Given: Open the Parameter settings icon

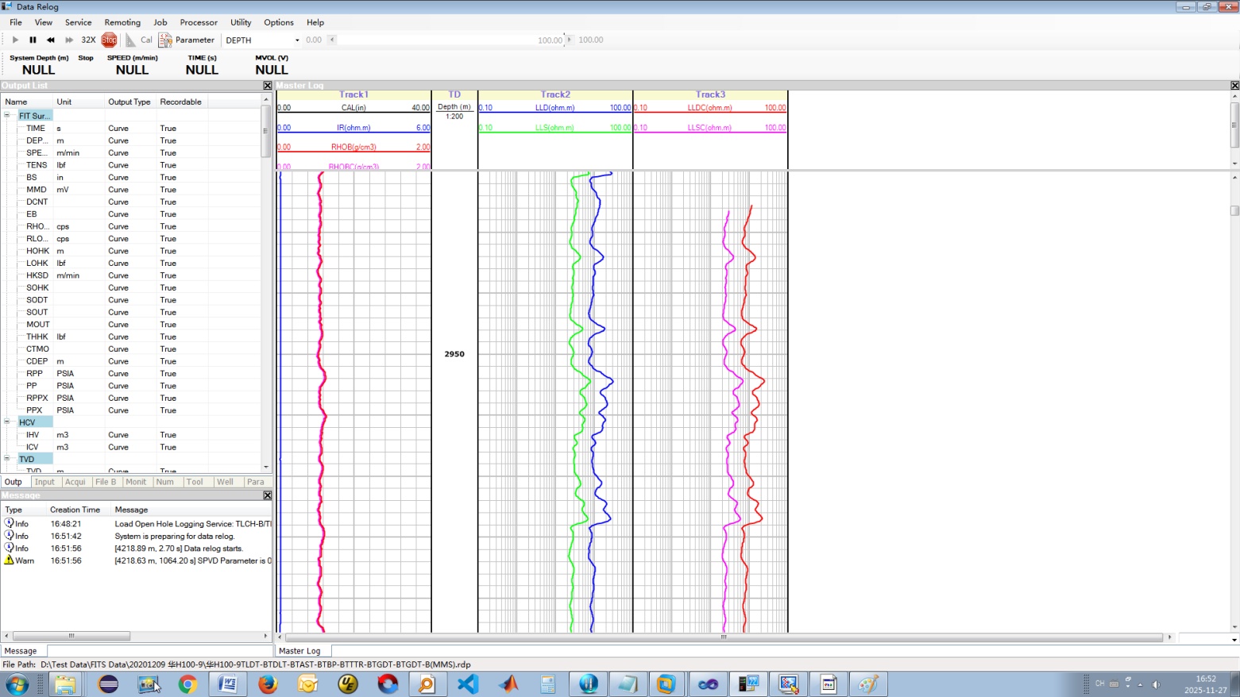Looking at the screenshot, I should point(165,40).
